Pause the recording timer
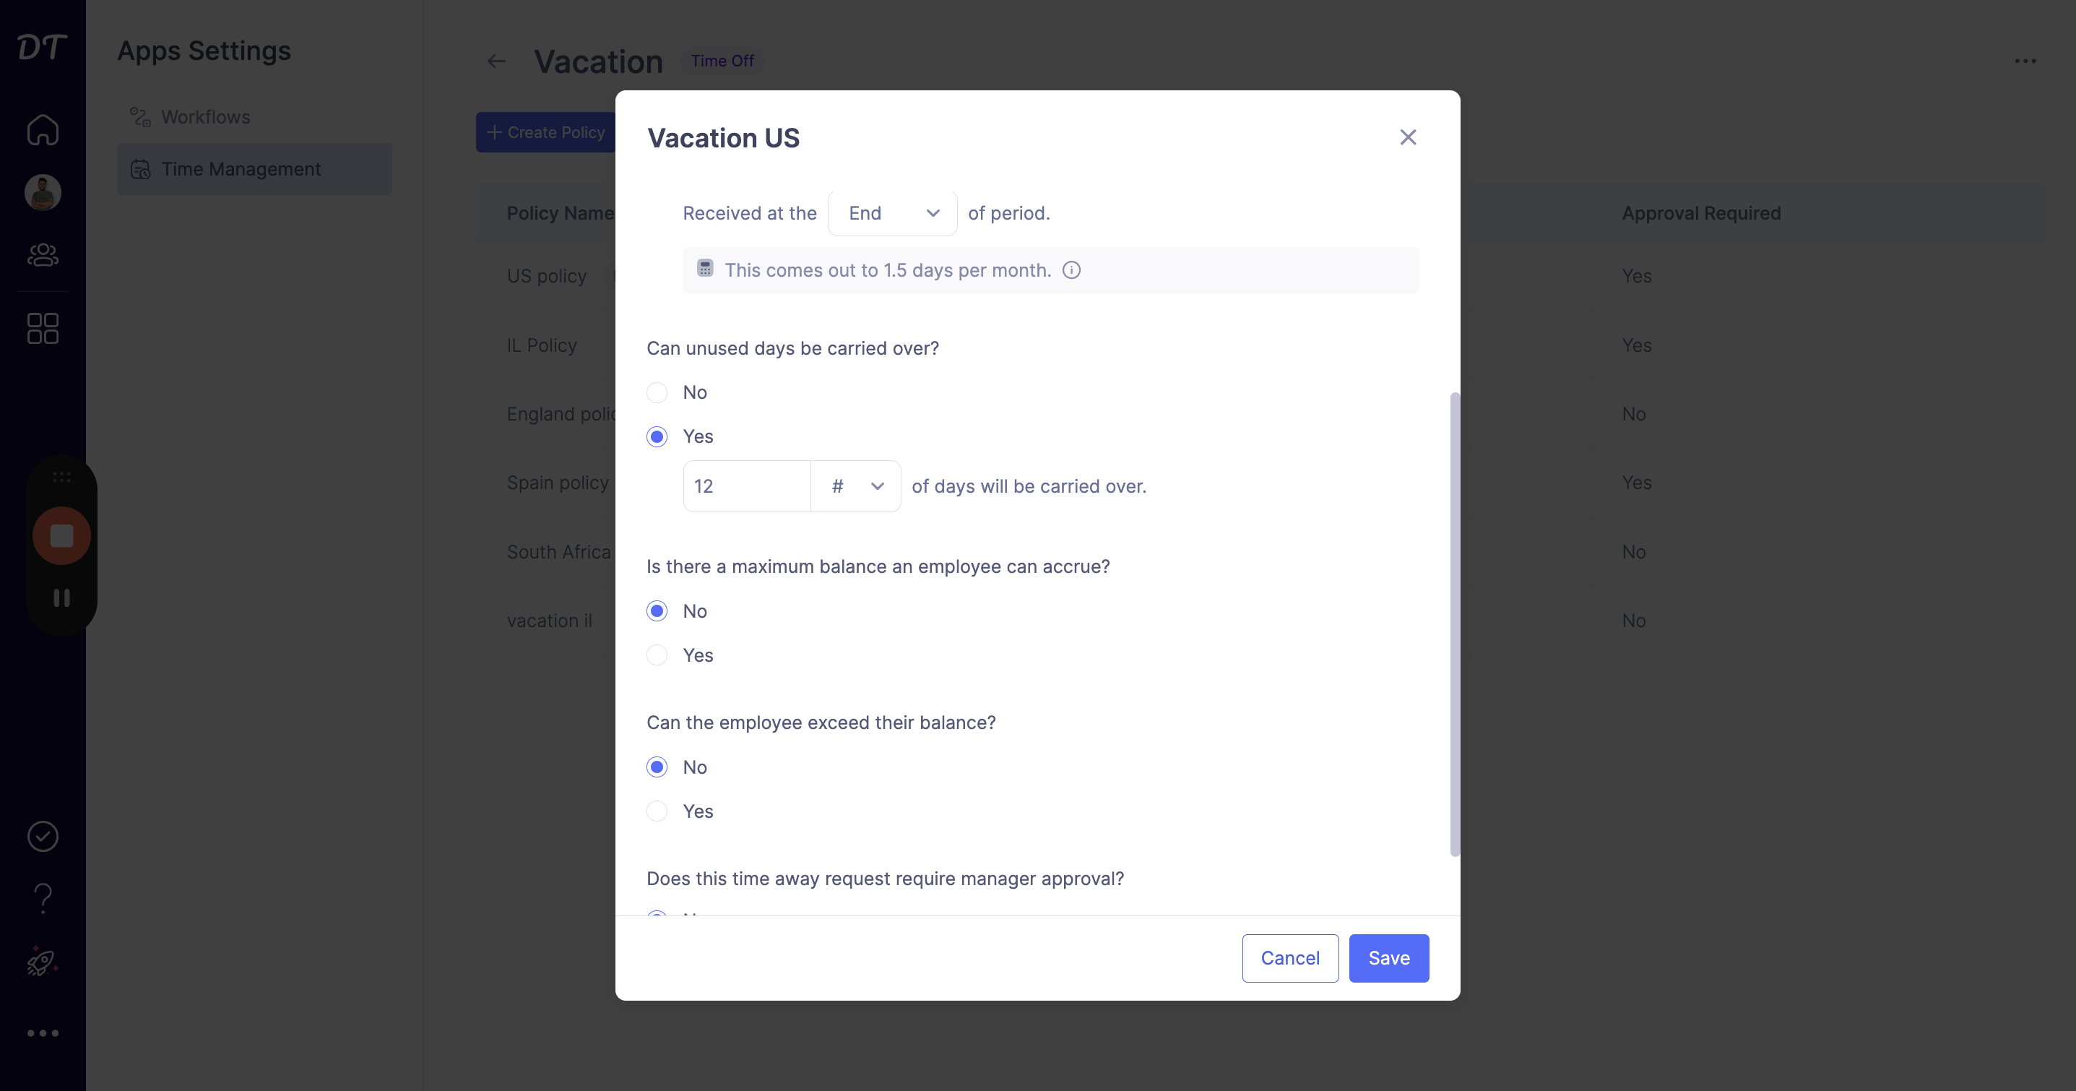 point(61,598)
